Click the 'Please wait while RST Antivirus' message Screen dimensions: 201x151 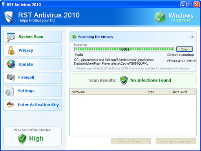(x=133, y=68)
